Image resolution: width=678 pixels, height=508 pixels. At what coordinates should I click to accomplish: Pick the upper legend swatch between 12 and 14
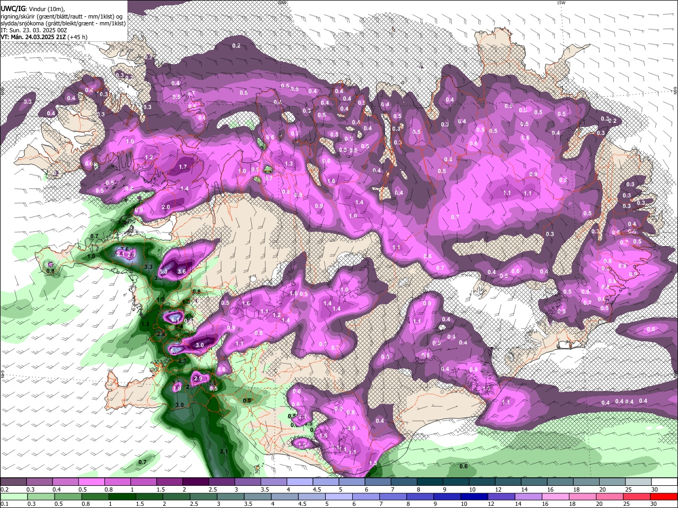point(508,482)
